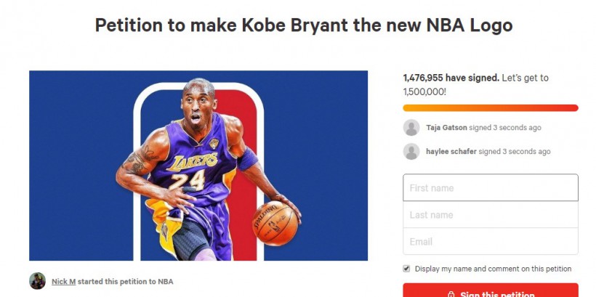Click into the Email input field
The height and width of the screenshot is (297, 596).
point(491,242)
